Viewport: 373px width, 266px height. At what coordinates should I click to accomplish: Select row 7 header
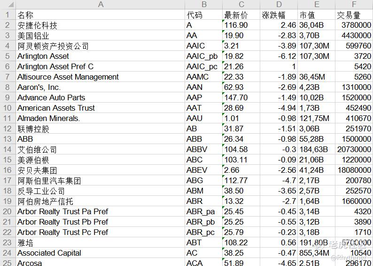click(8, 77)
